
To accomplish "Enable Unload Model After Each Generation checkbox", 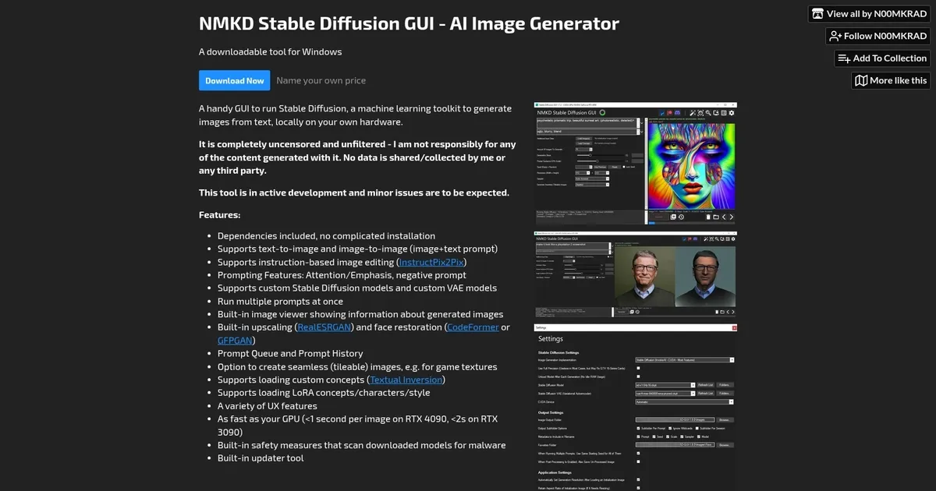I will [638, 376].
